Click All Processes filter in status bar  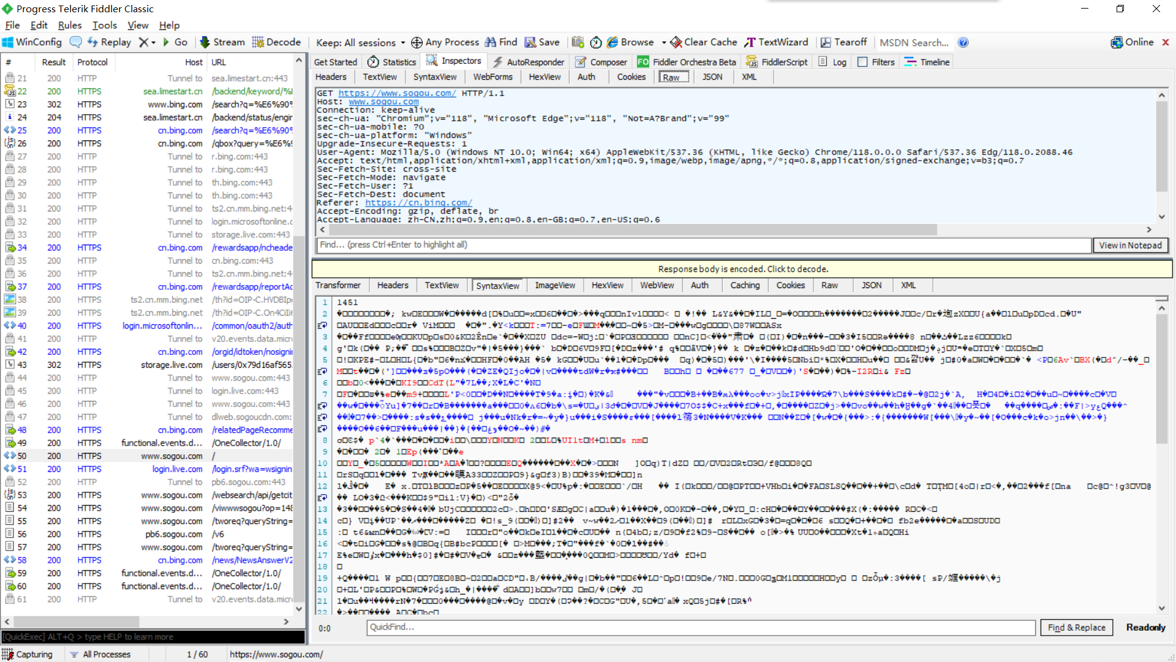click(100, 654)
